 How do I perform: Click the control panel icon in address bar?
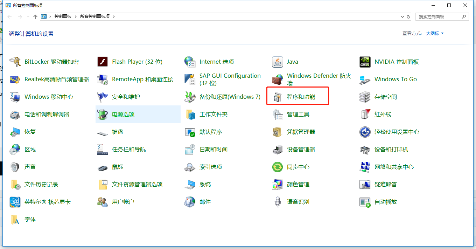(x=44, y=16)
